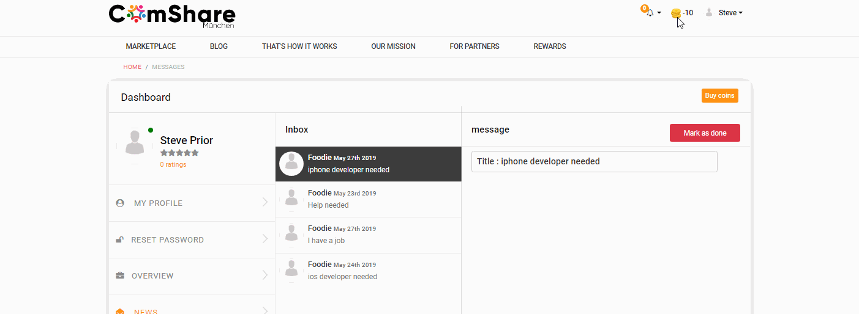Screen dimensions: 859x314
Task: Click the Overview briefcase icon
Action: [120, 276]
